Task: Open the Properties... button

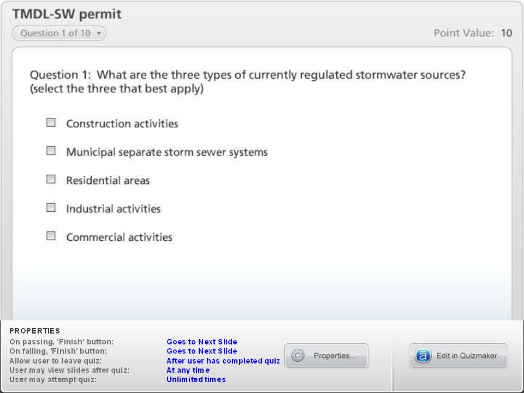Action: tap(326, 355)
